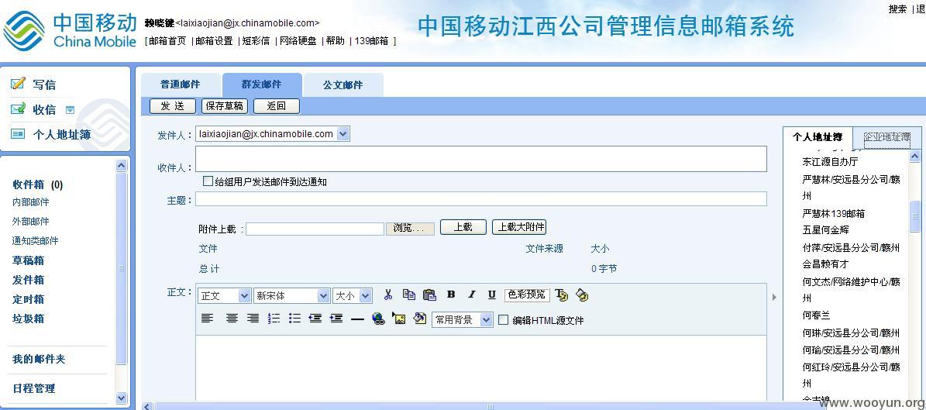Click 上载大附件 large attachment button
Viewport: 926px width, 410px height.
519,227
